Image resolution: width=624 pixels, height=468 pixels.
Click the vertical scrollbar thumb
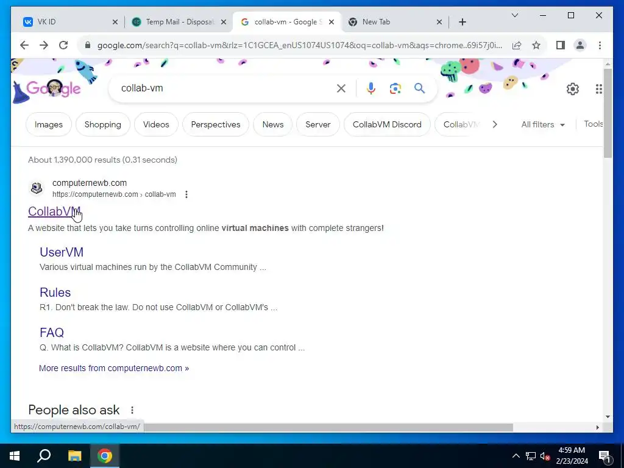608,113
